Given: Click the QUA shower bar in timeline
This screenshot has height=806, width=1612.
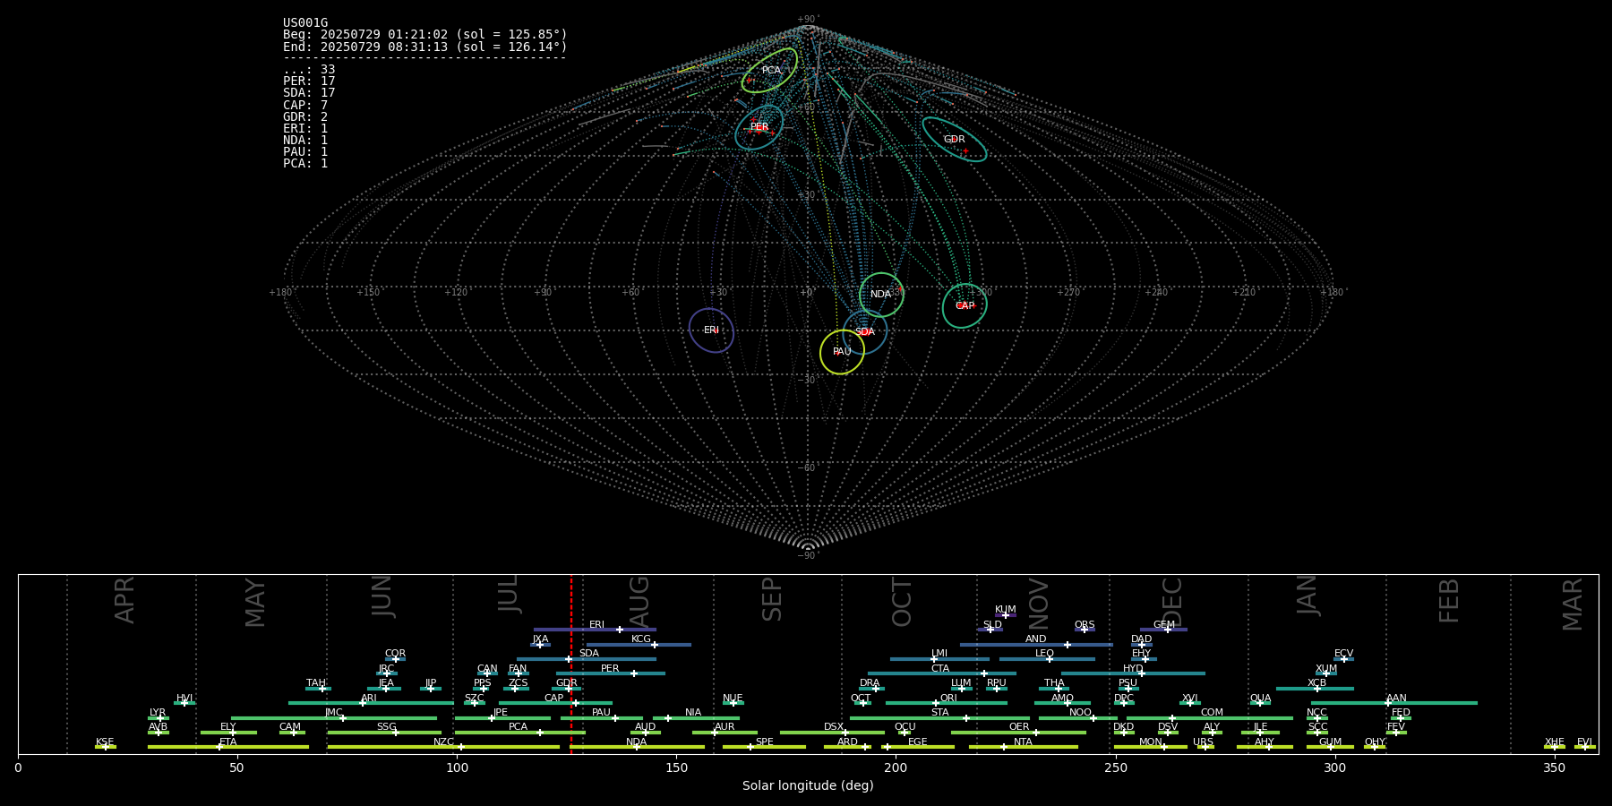Looking at the screenshot, I should pos(1260,703).
